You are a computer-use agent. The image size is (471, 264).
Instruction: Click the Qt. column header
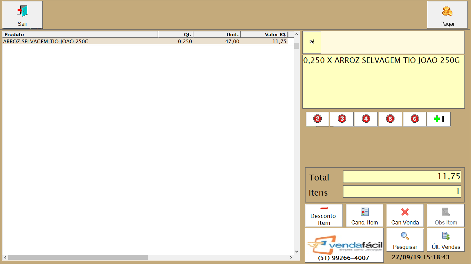pyautogui.click(x=176, y=34)
